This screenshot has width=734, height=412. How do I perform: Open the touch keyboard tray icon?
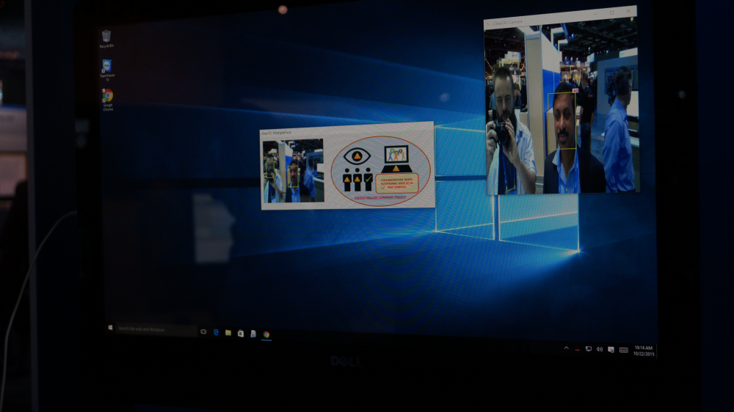pyautogui.click(x=623, y=350)
